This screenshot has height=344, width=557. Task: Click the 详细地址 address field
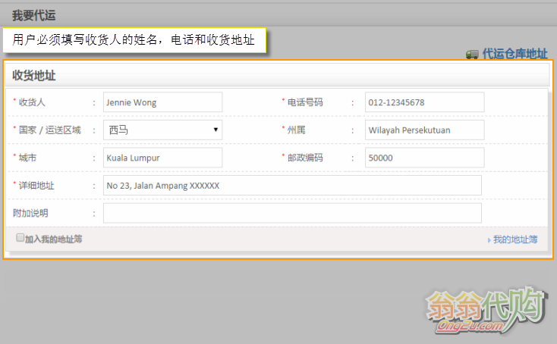(x=292, y=185)
